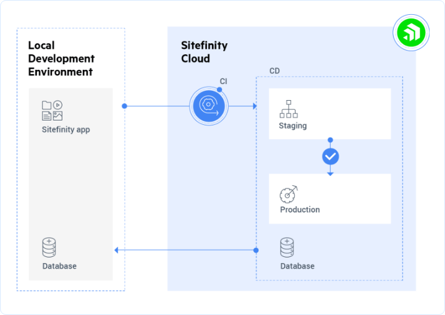The height and width of the screenshot is (315, 445).
Task: Click the arrowhead pointing to the local database
Action: tap(117, 250)
